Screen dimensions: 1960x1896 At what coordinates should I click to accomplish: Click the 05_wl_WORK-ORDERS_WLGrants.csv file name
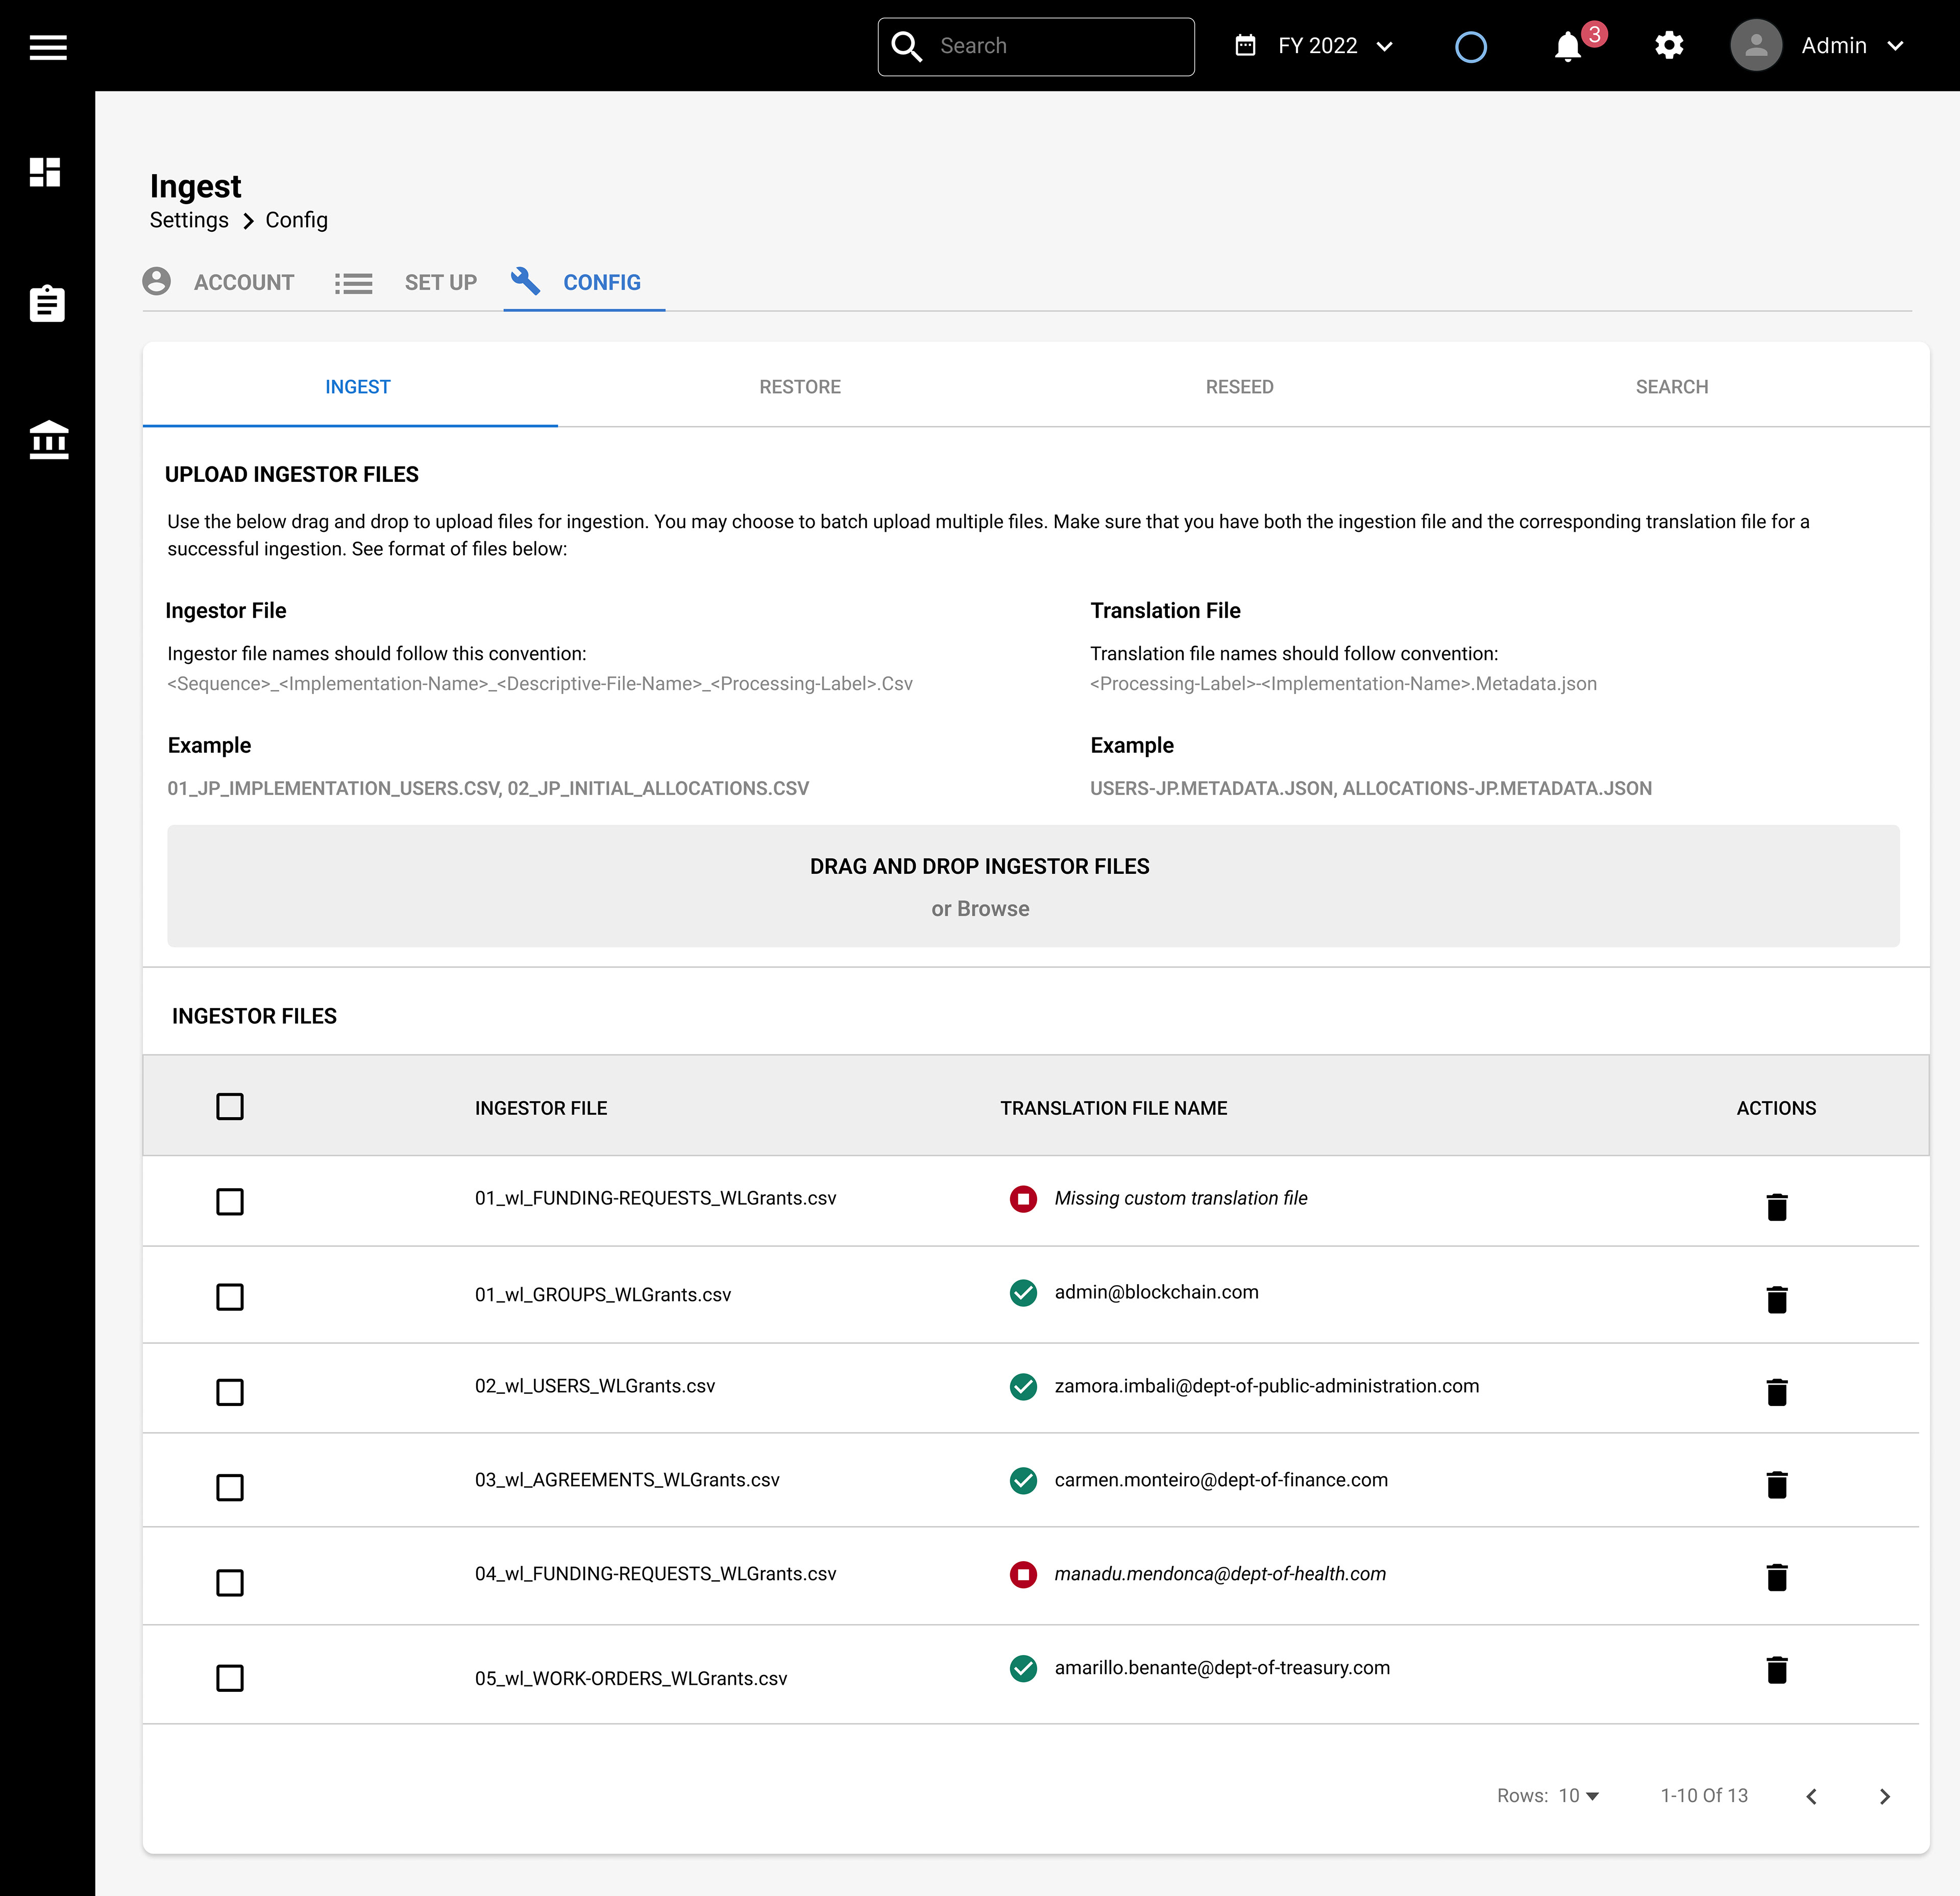tap(631, 1678)
